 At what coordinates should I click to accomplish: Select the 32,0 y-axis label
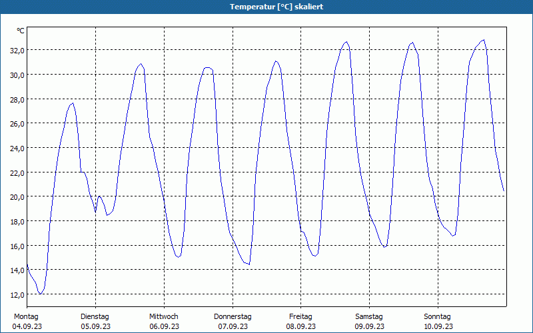[x=17, y=50]
